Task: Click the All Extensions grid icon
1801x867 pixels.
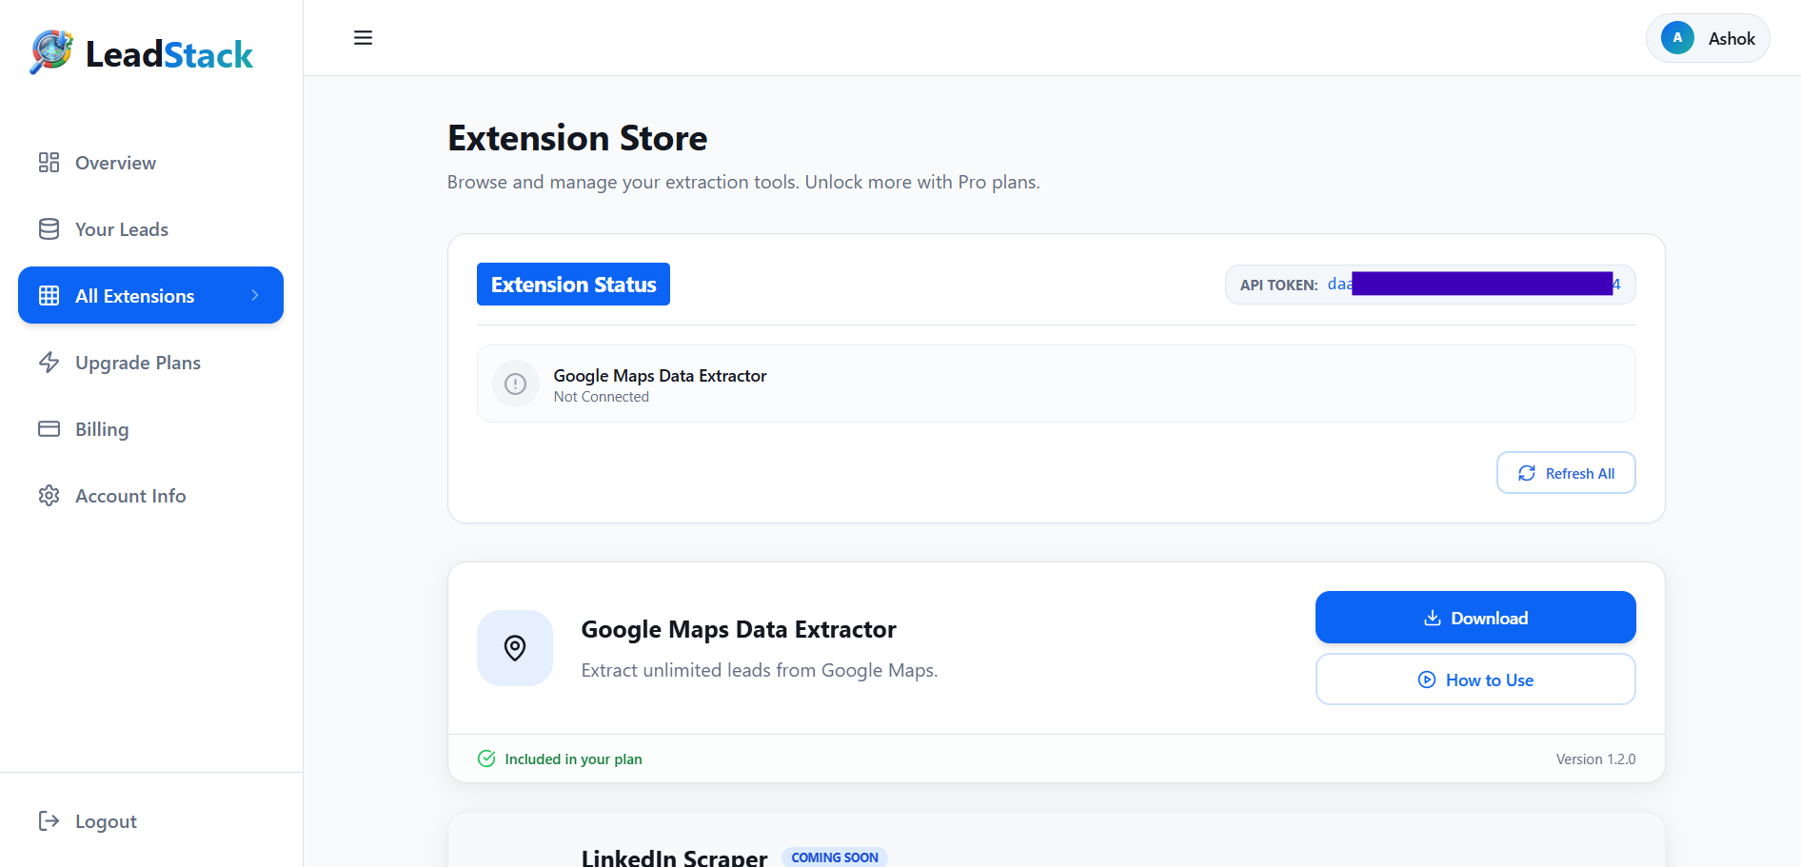Action: pos(49,295)
